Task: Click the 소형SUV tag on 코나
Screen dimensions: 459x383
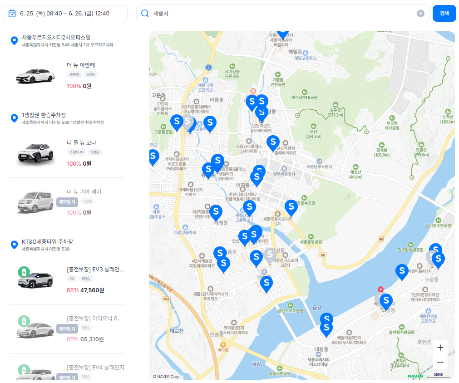Action: (76, 152)
